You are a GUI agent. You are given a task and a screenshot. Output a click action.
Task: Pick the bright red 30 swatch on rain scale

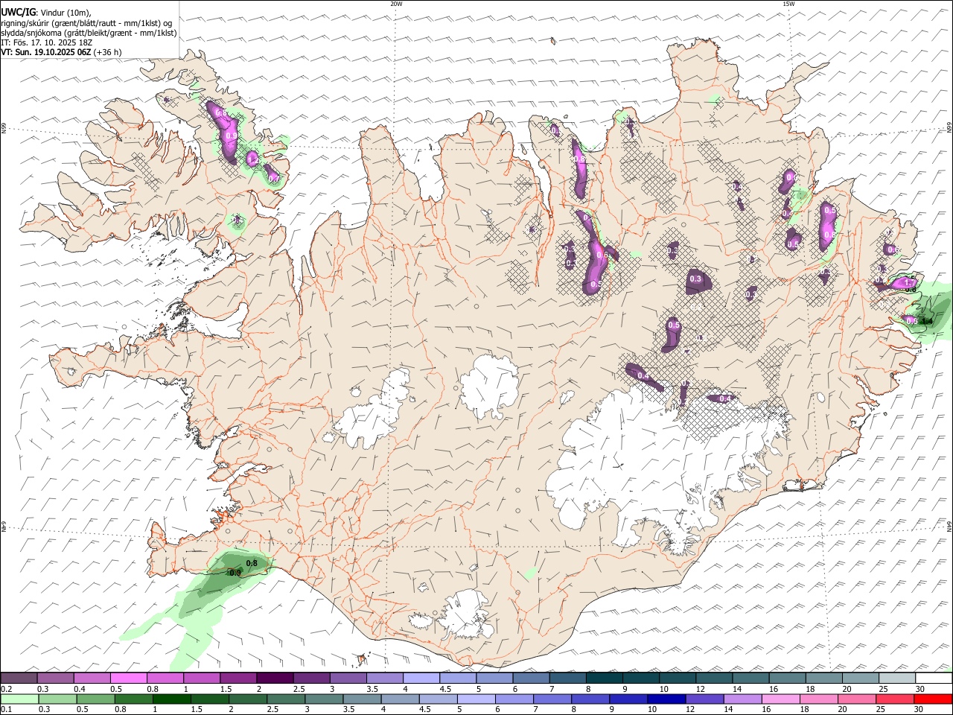[x=933, y=699]
